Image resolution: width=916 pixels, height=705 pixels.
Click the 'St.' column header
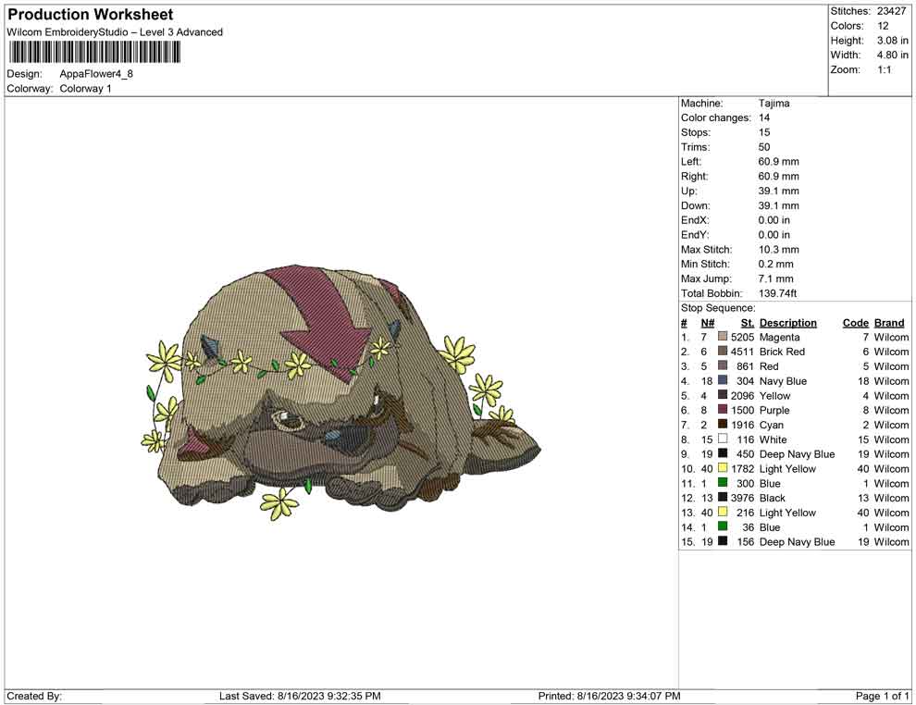click(748, 323)
